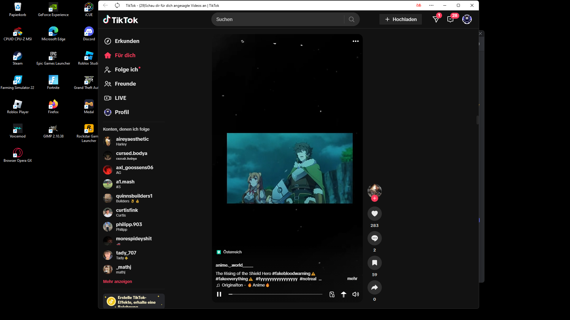Open the Originalton sound link

click(243, 285)
